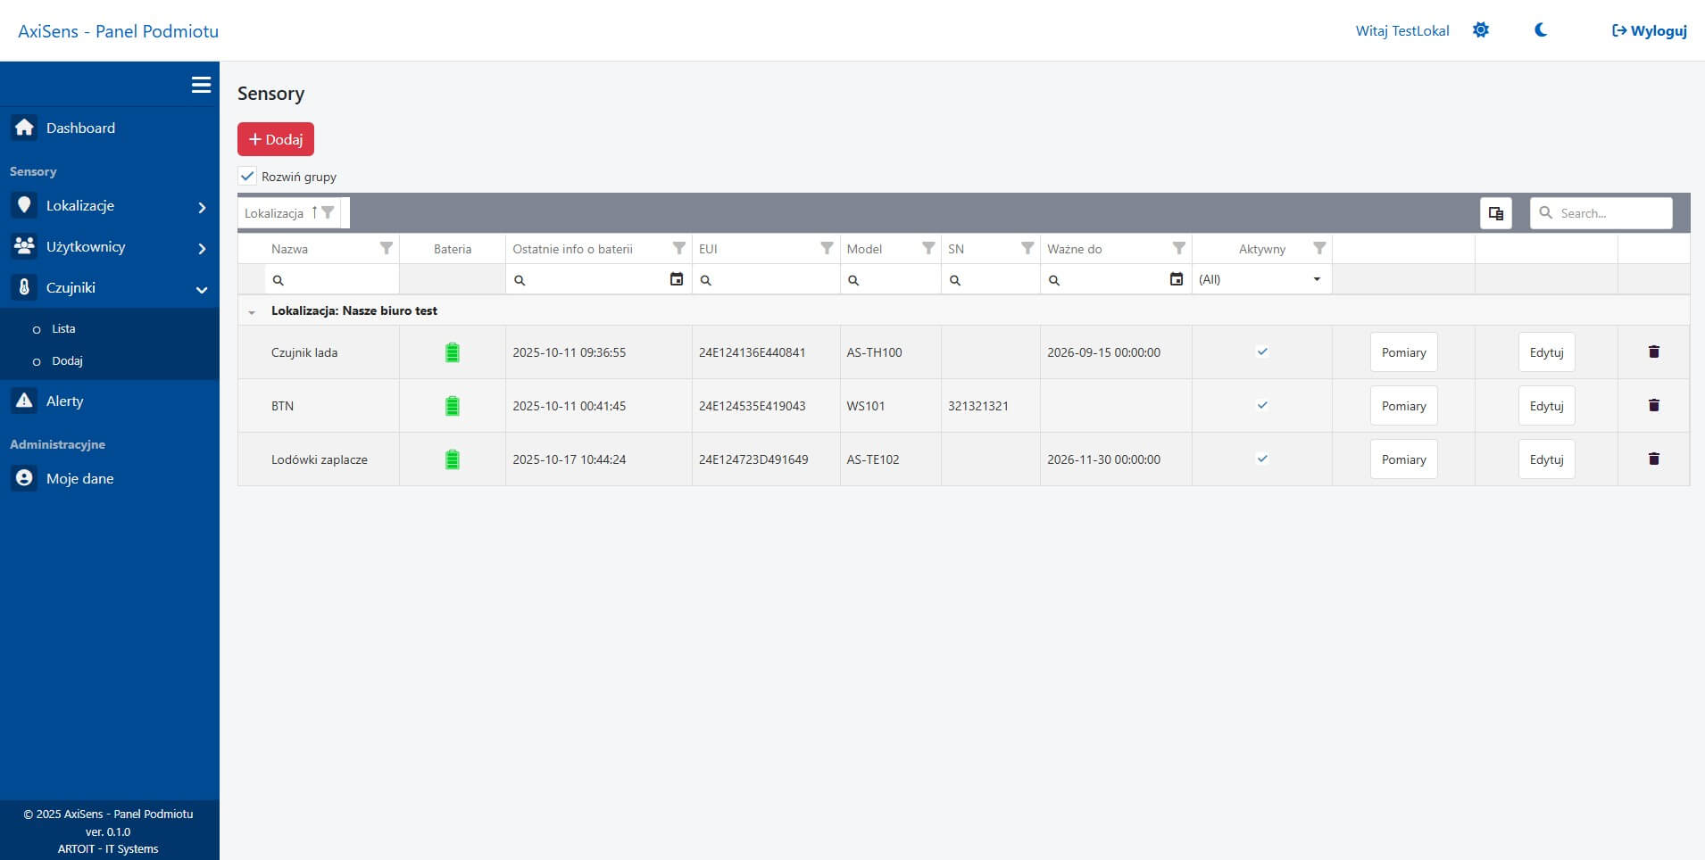
Task: Collapse the Nasze biuro test group
Action: click(252, 312)
